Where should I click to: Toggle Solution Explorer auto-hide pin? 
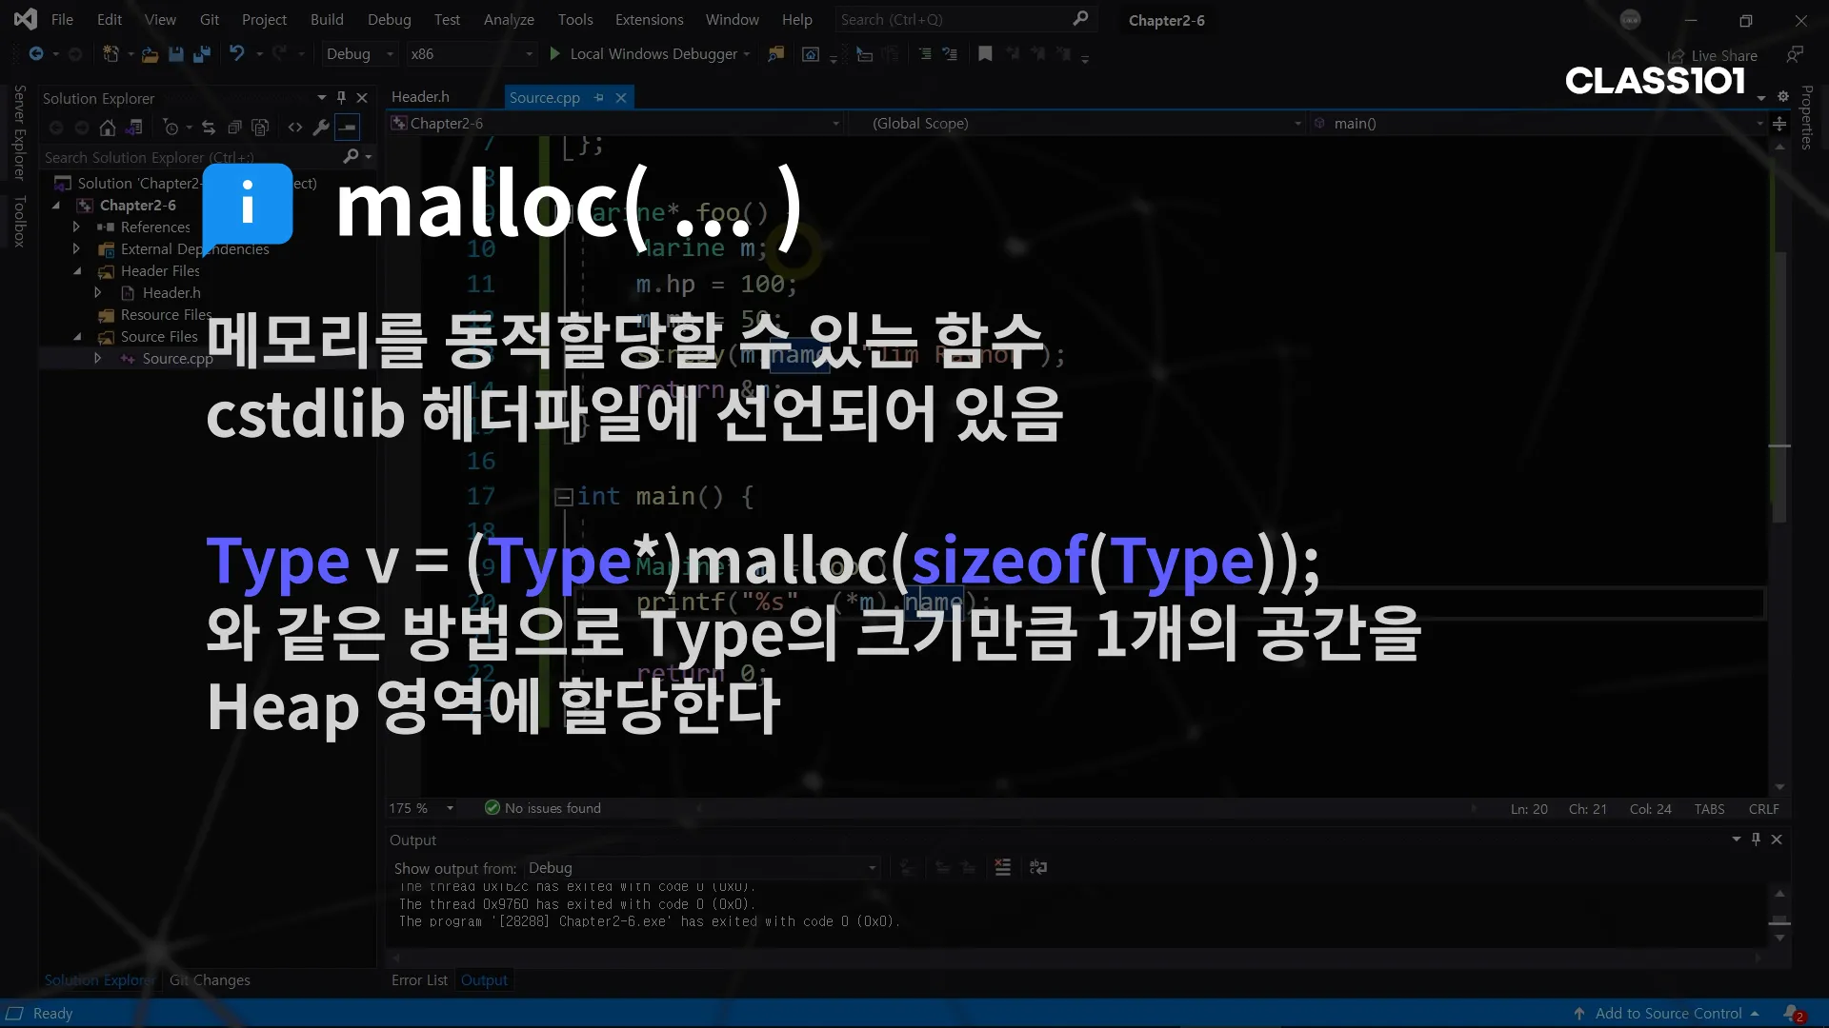(x=341, y=97)
